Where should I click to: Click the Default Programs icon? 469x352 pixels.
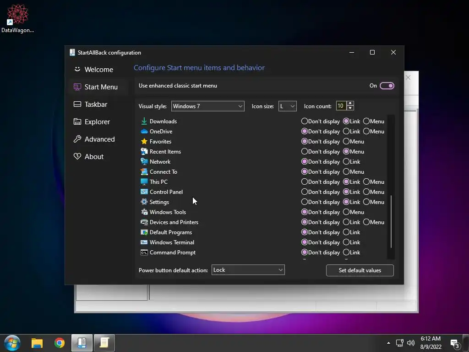click(144, 232)
